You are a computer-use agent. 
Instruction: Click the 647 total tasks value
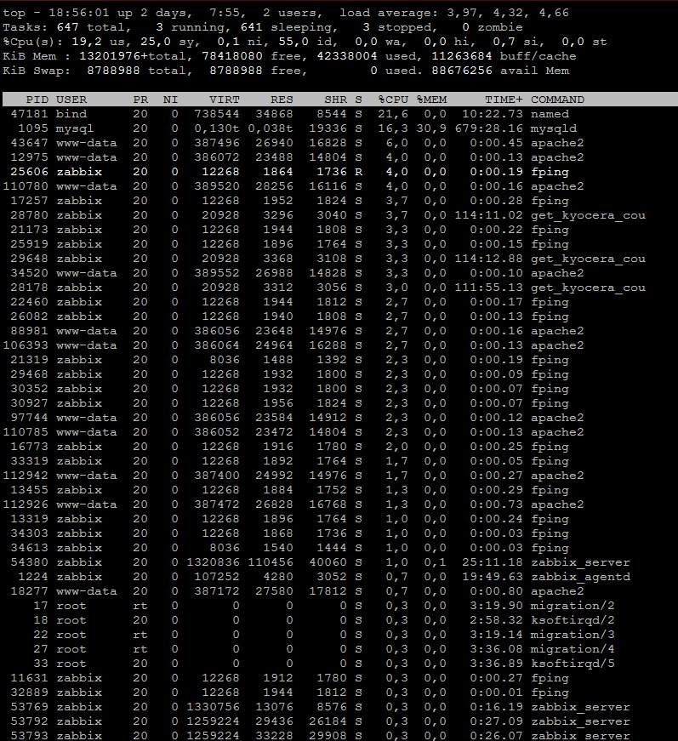tap(67, 27)
